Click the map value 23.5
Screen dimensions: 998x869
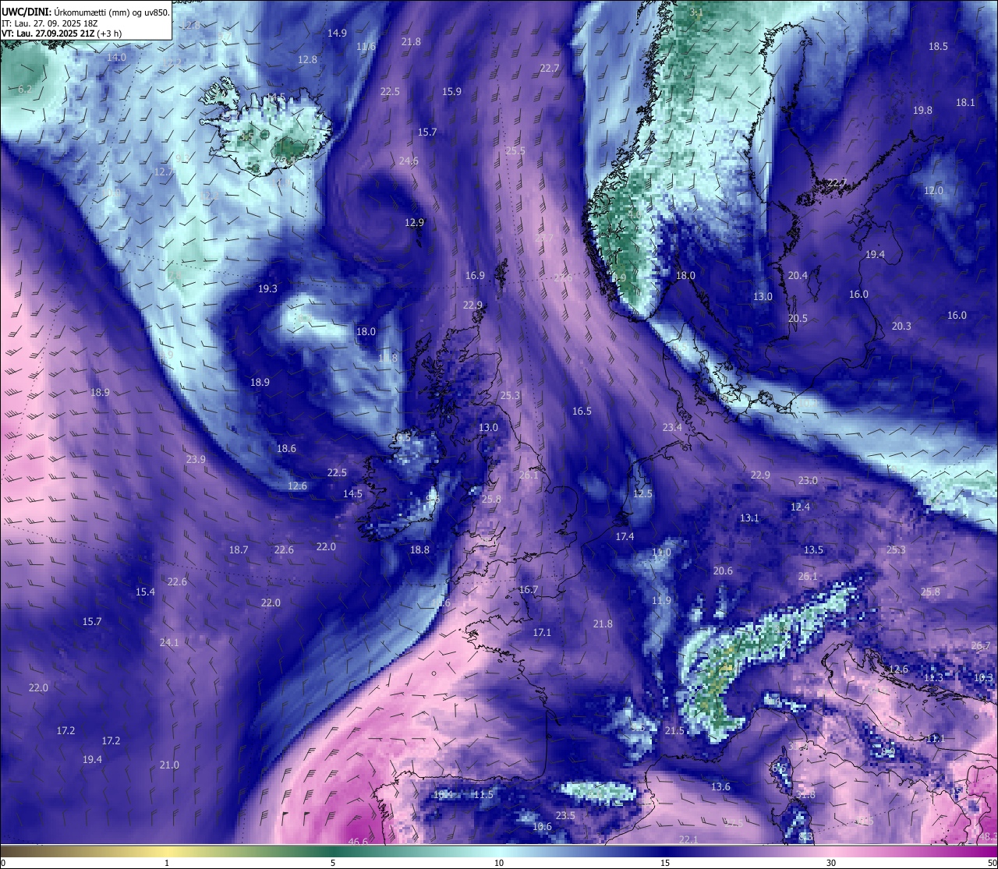(x=565, y=815)
